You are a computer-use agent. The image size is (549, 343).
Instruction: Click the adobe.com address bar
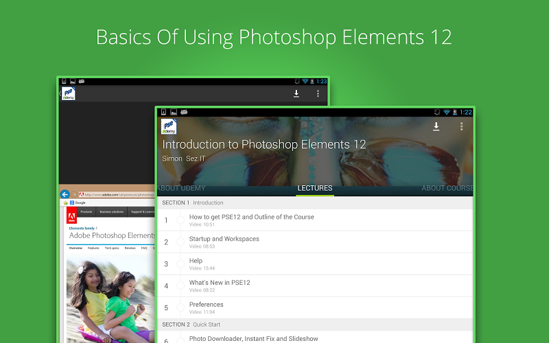tap(117, 195)
